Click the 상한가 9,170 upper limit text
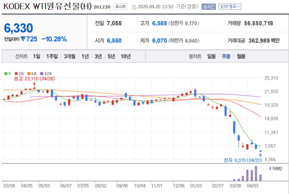289x194 pixels. (184, 23)
